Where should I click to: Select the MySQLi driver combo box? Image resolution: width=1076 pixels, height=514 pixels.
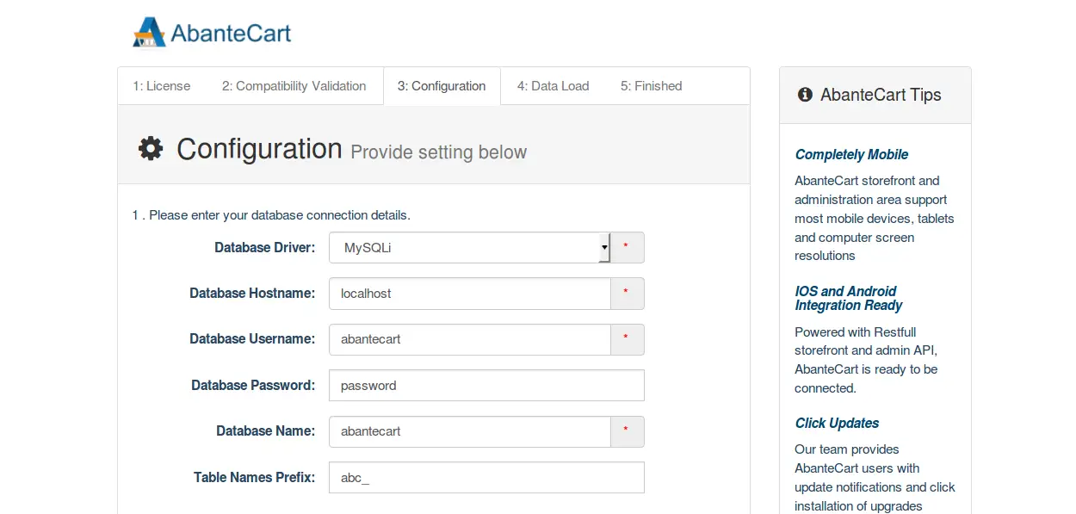pyautogui.click(x=470, y=248)
